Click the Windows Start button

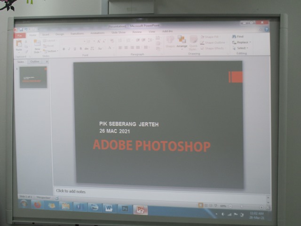pos(23,204)
